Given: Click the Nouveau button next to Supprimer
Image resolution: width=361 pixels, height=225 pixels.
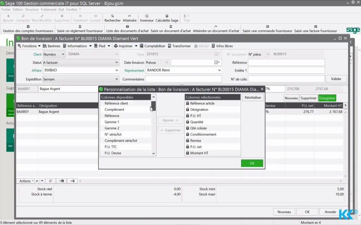Looking at the screenshot, I should click(291, 98).
